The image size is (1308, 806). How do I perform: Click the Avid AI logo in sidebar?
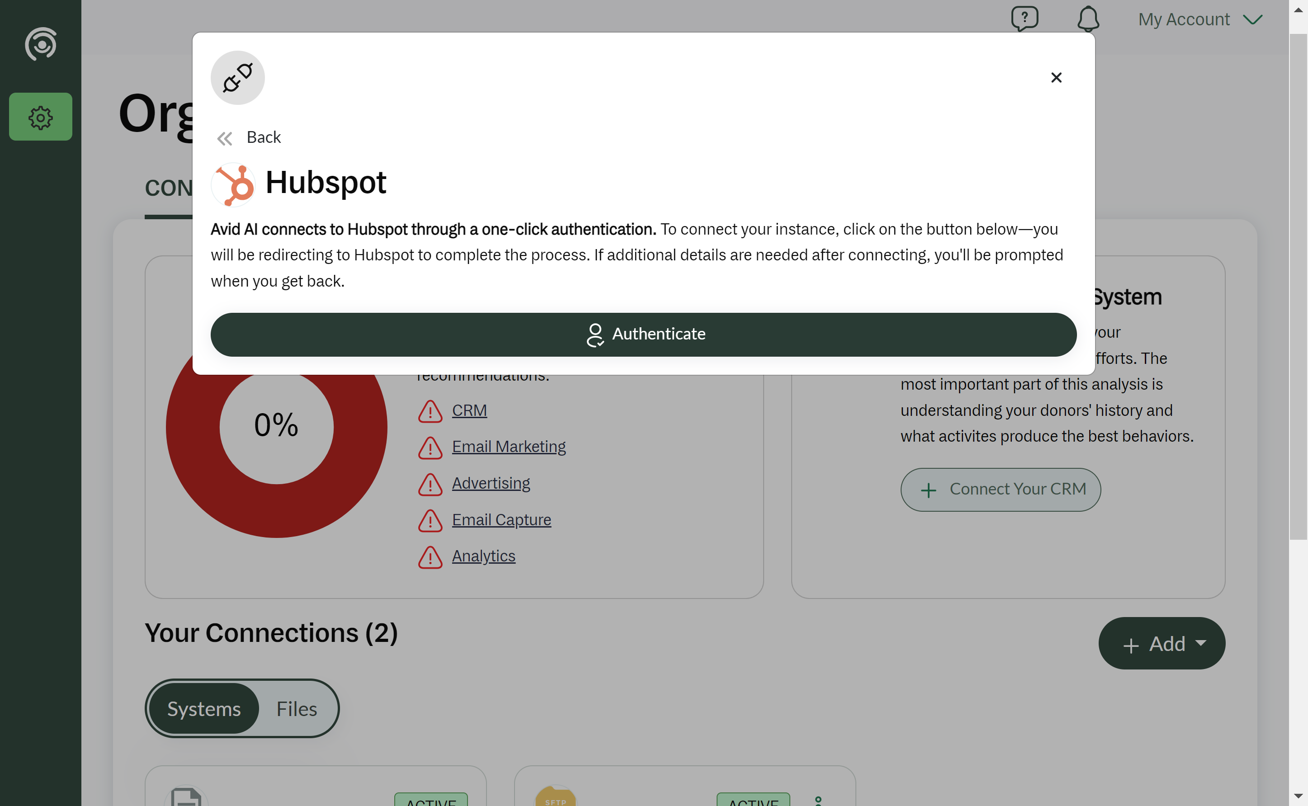[41, 44]
